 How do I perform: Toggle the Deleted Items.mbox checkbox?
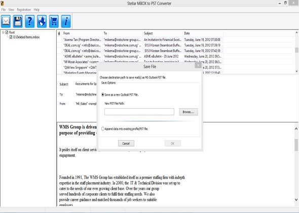click(11, 37)
